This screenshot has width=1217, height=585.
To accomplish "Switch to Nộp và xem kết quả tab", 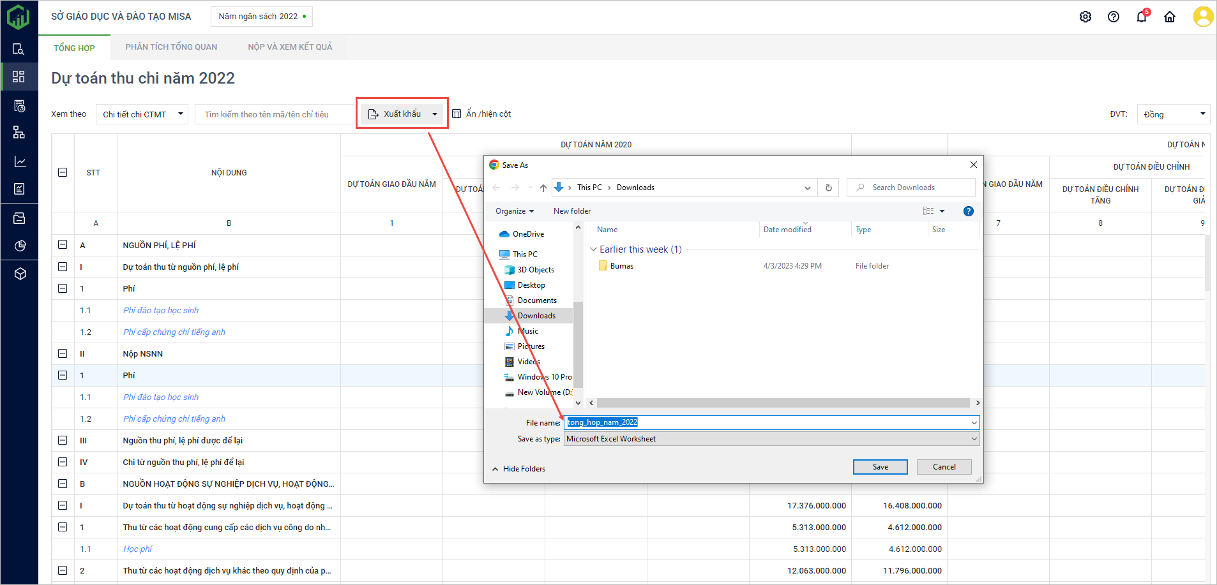I will [x=290, y=47].
